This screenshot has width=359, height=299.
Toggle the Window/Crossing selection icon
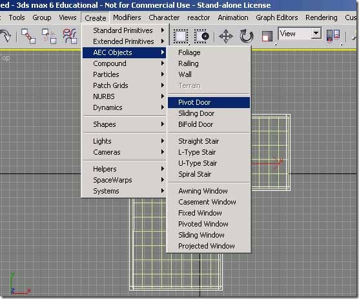[x=201, y=36]
